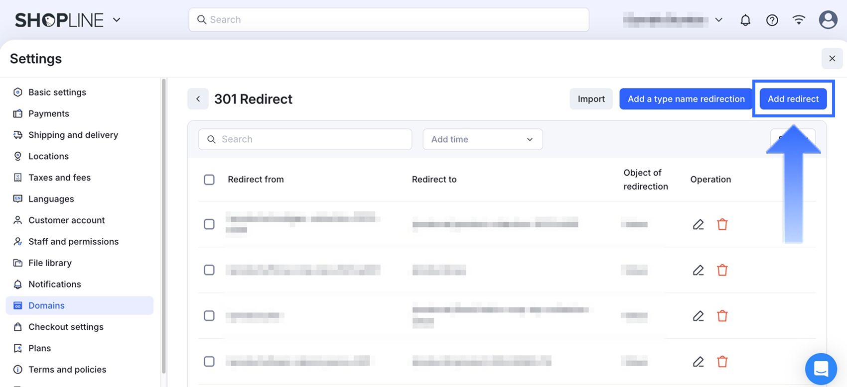Expand the Add time dropdown
The image size is (847, 387).
coord(482,139)
